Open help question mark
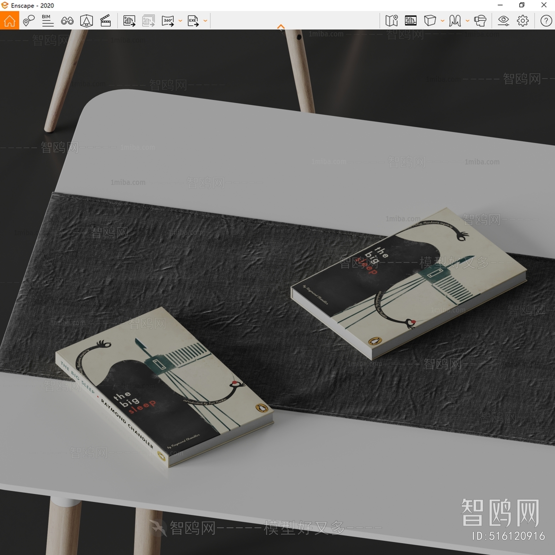This screenshot has height=555, width=555. 546,21
